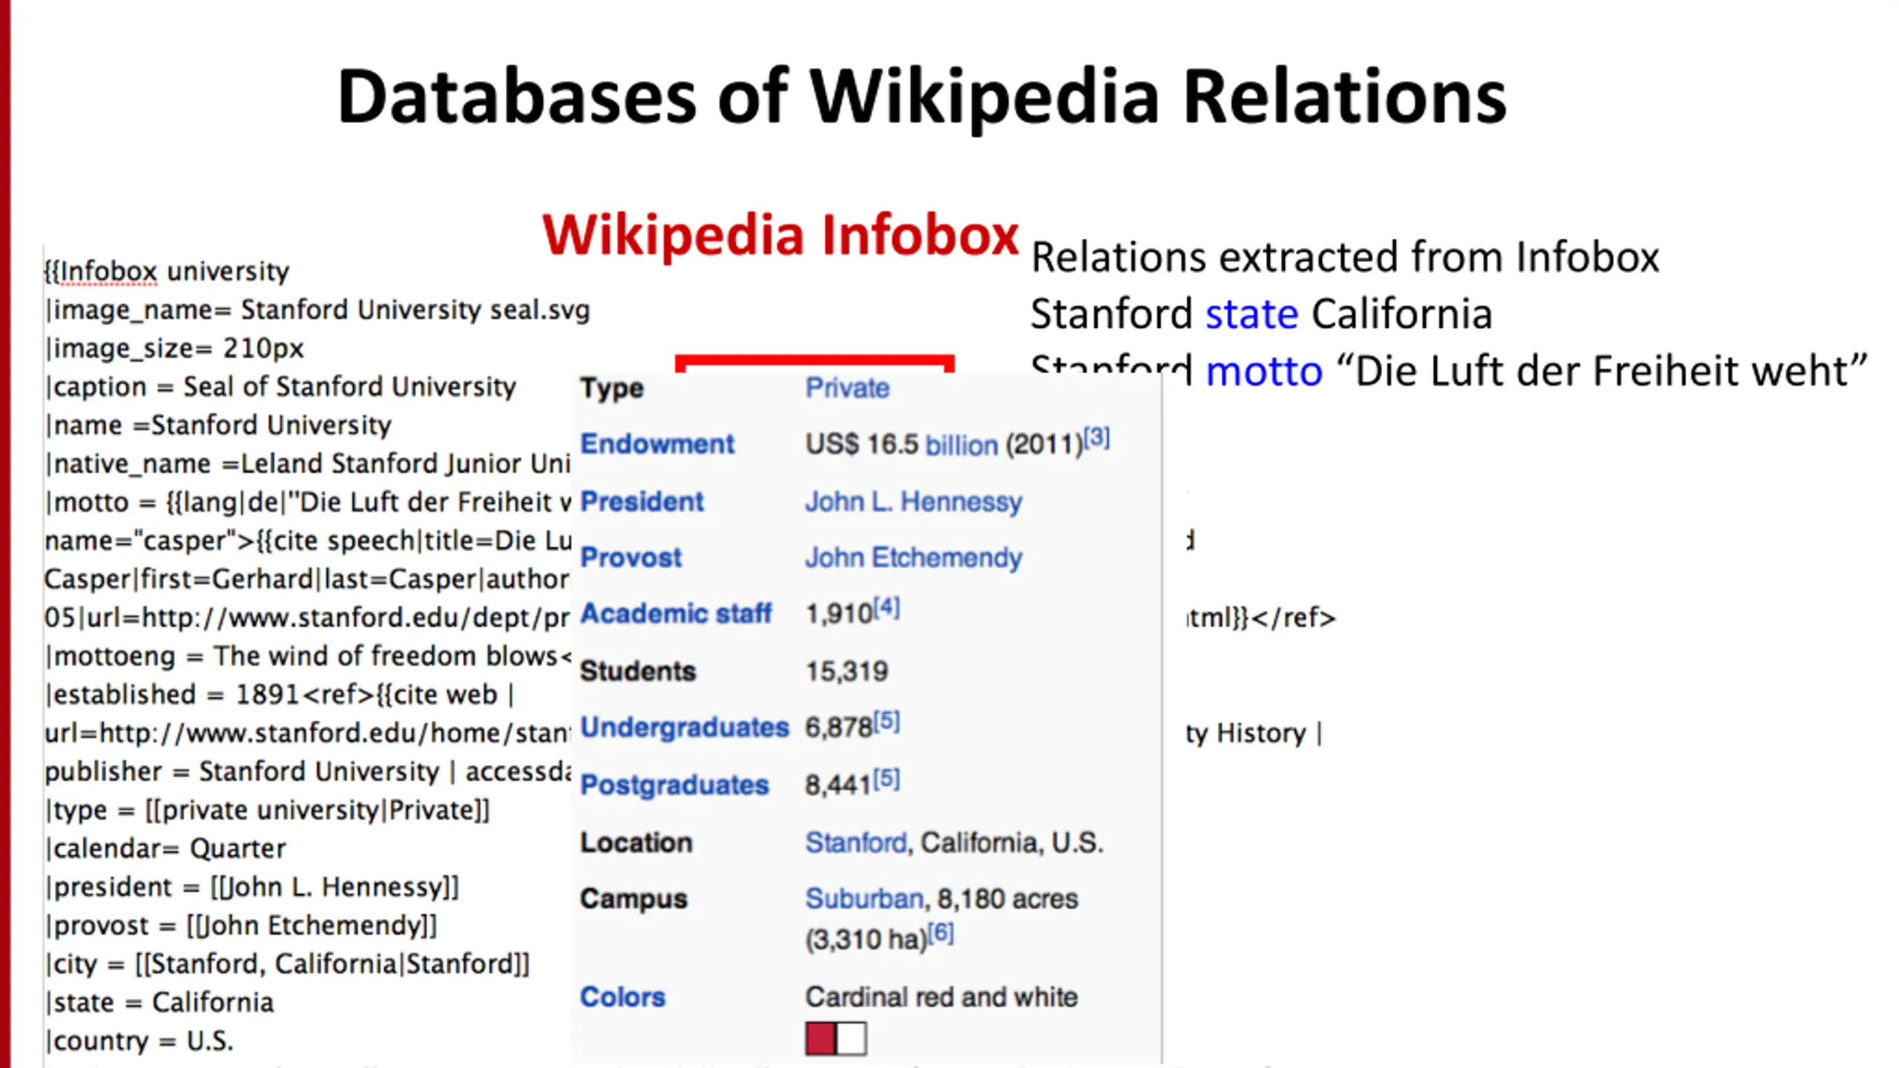Click the Colors label link
This screenshot has height=1068, width=1899.
622,998
